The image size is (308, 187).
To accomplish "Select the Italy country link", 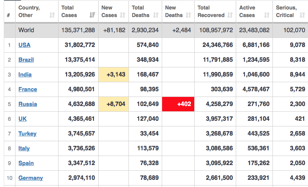I will click(24, 148).
